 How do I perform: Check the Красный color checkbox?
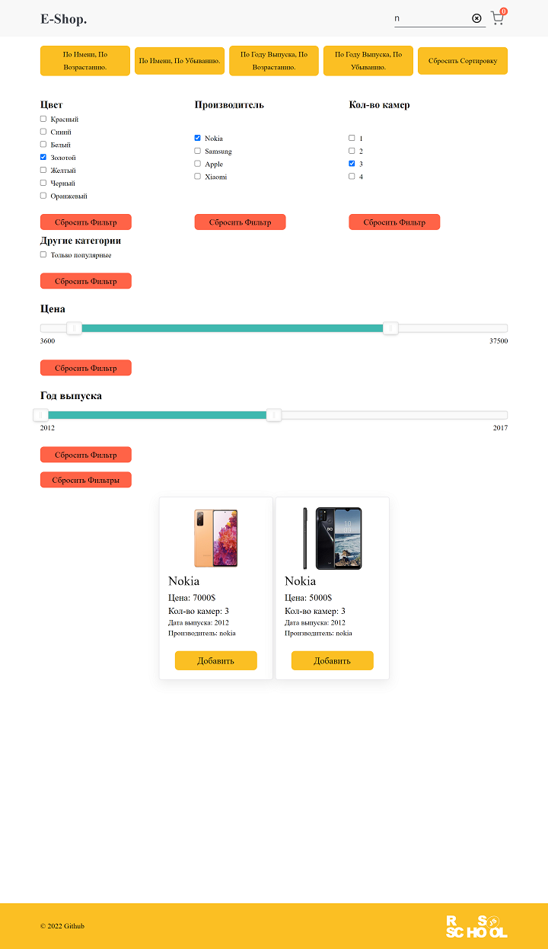point(43,119)
